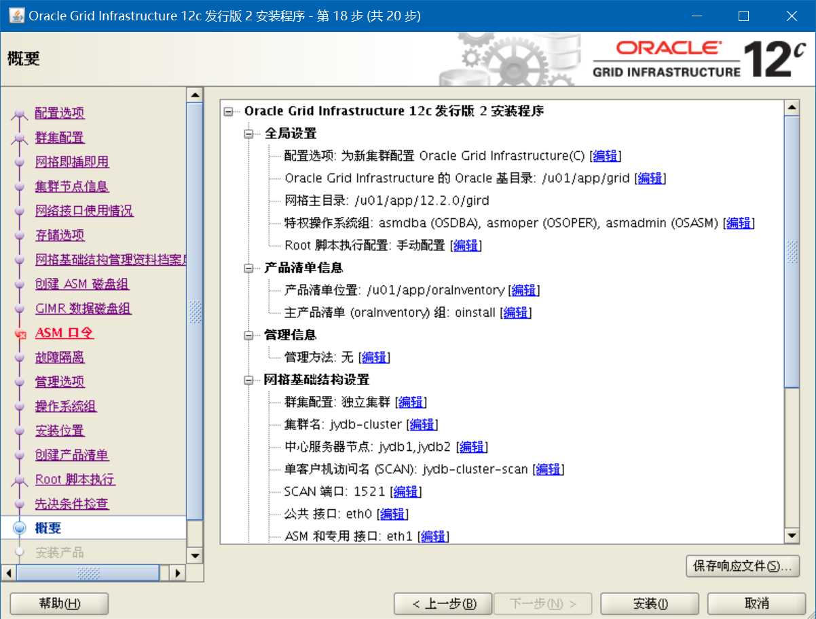Select the 网格主目录 /u01/app/12.2.0/gird row
The height and width of the screenshot is (619, 816).
(x=387, y=201)
